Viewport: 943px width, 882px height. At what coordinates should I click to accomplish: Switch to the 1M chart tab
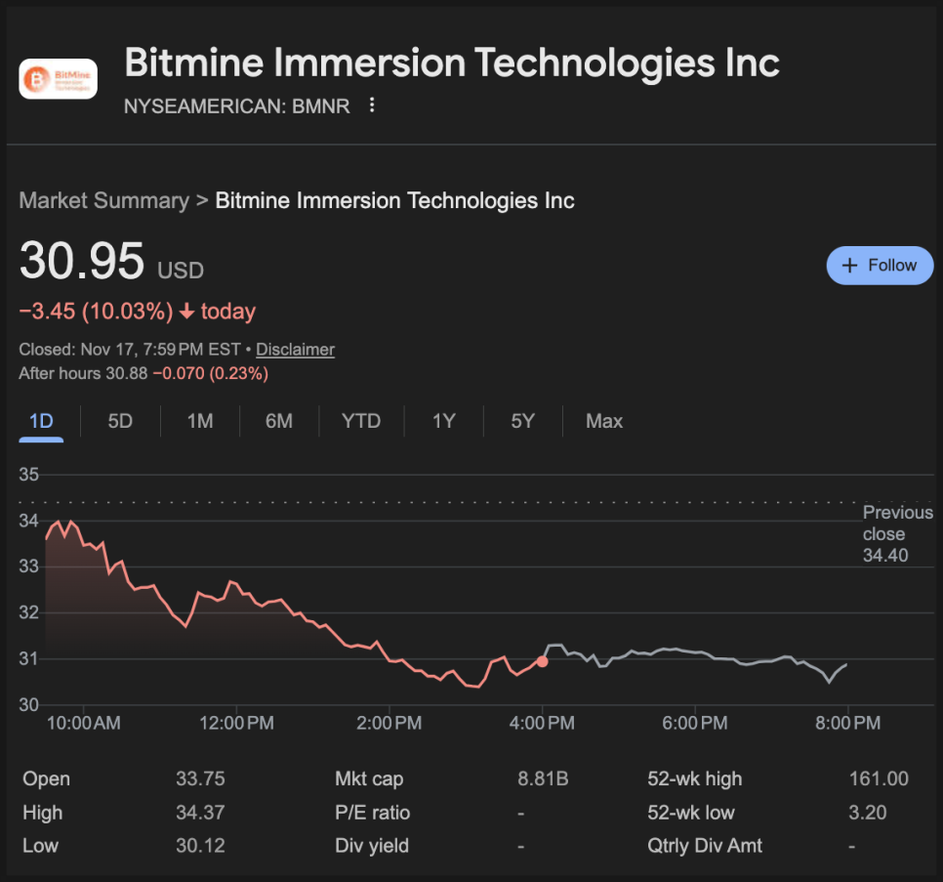(200, 422)
